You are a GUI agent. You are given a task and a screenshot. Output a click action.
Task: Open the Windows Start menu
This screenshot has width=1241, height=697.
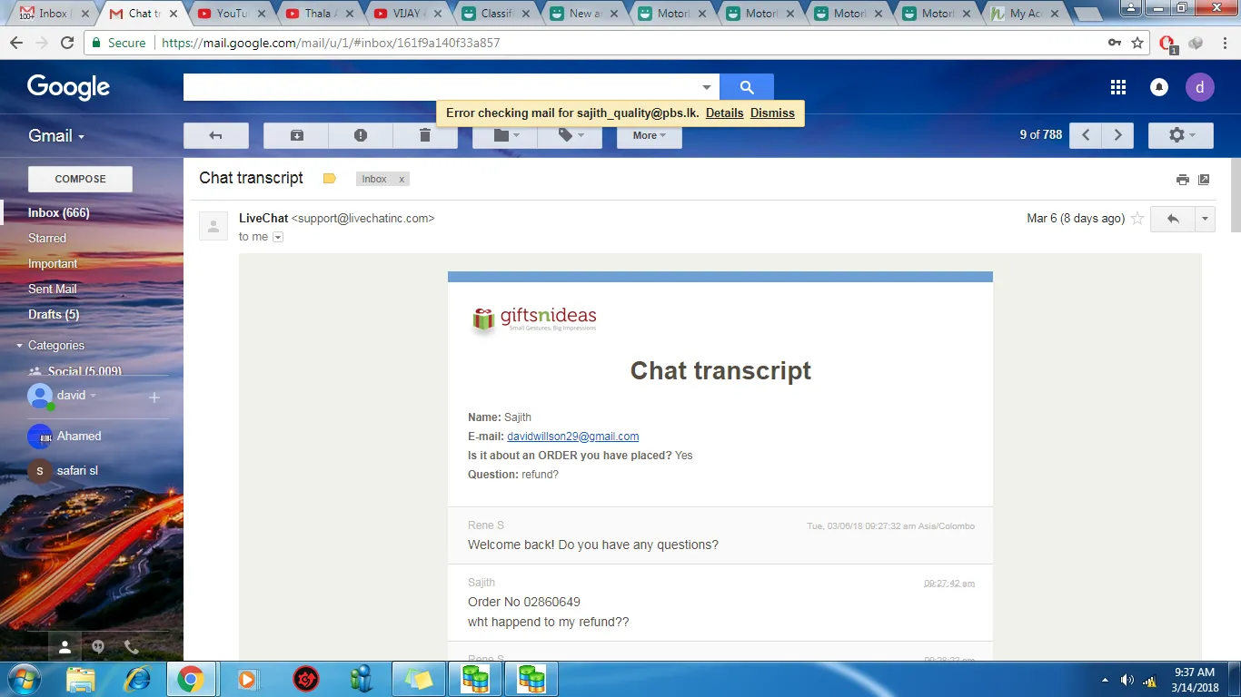click(x=23, y=679)
